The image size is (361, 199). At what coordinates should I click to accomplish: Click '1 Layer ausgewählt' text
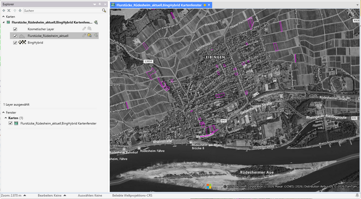click(17, 105)
